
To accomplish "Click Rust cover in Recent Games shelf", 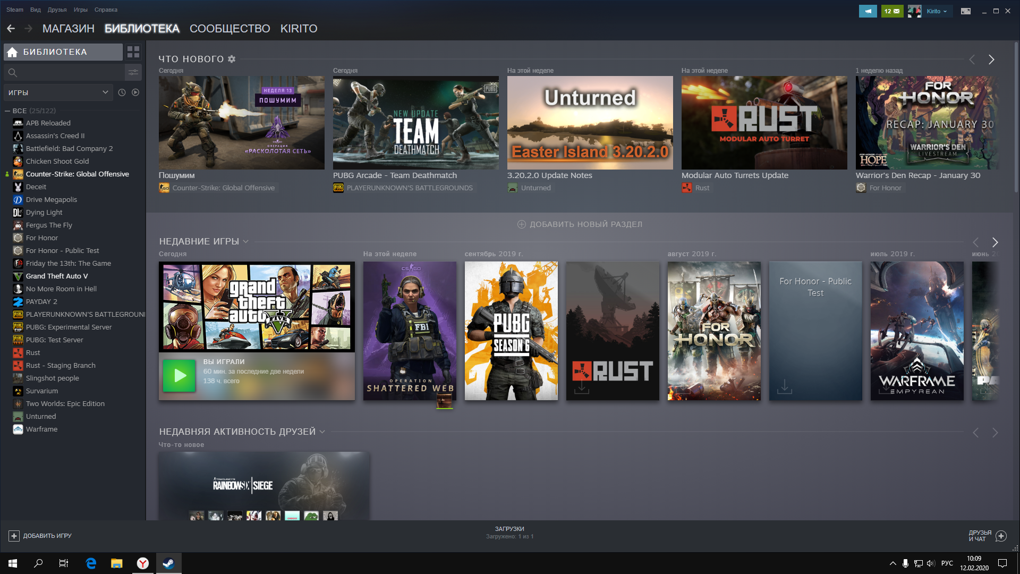I will click(613, 331).
